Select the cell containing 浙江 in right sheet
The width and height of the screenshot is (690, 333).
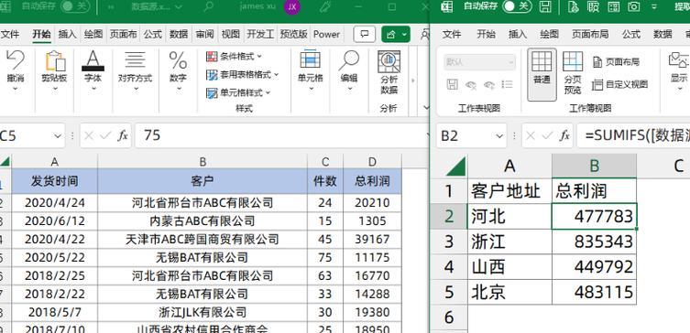509,242
